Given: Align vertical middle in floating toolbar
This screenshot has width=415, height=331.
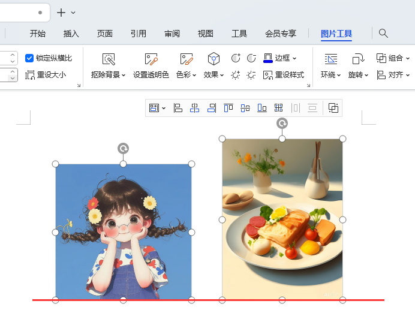Looking at the screenshot, I should click(245, 108).
